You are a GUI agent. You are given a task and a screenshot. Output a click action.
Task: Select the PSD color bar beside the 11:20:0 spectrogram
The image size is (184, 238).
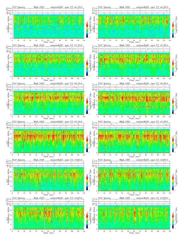tap(87, 220)
